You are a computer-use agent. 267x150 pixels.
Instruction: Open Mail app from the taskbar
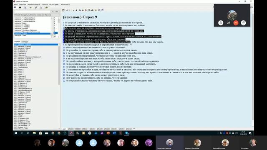[46, 133]
